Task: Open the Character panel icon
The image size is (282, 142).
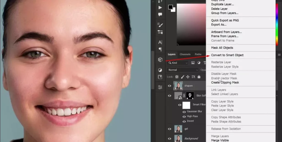Action: click(160, 42)
